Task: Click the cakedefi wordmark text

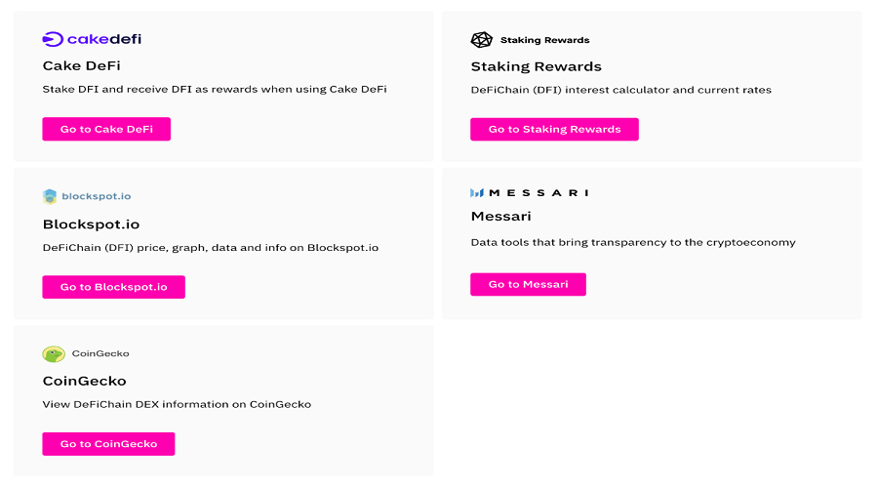Action: [x=104, y=39]
